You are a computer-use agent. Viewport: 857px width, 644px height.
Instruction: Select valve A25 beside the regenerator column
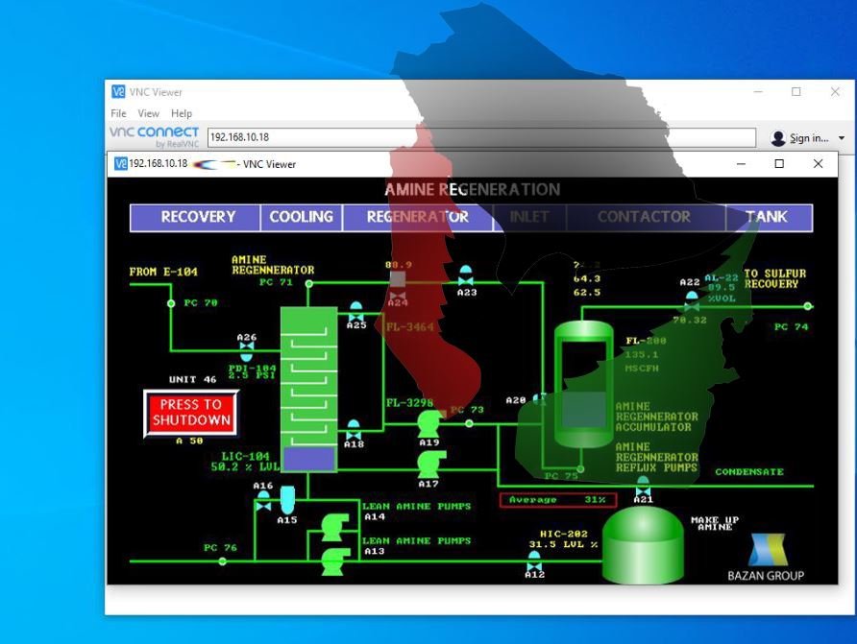pyautogui.click(x=356, y=313)
